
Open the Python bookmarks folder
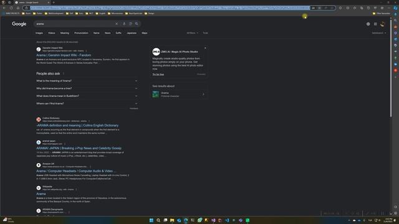pyautogui.click(x=37, y=13)
